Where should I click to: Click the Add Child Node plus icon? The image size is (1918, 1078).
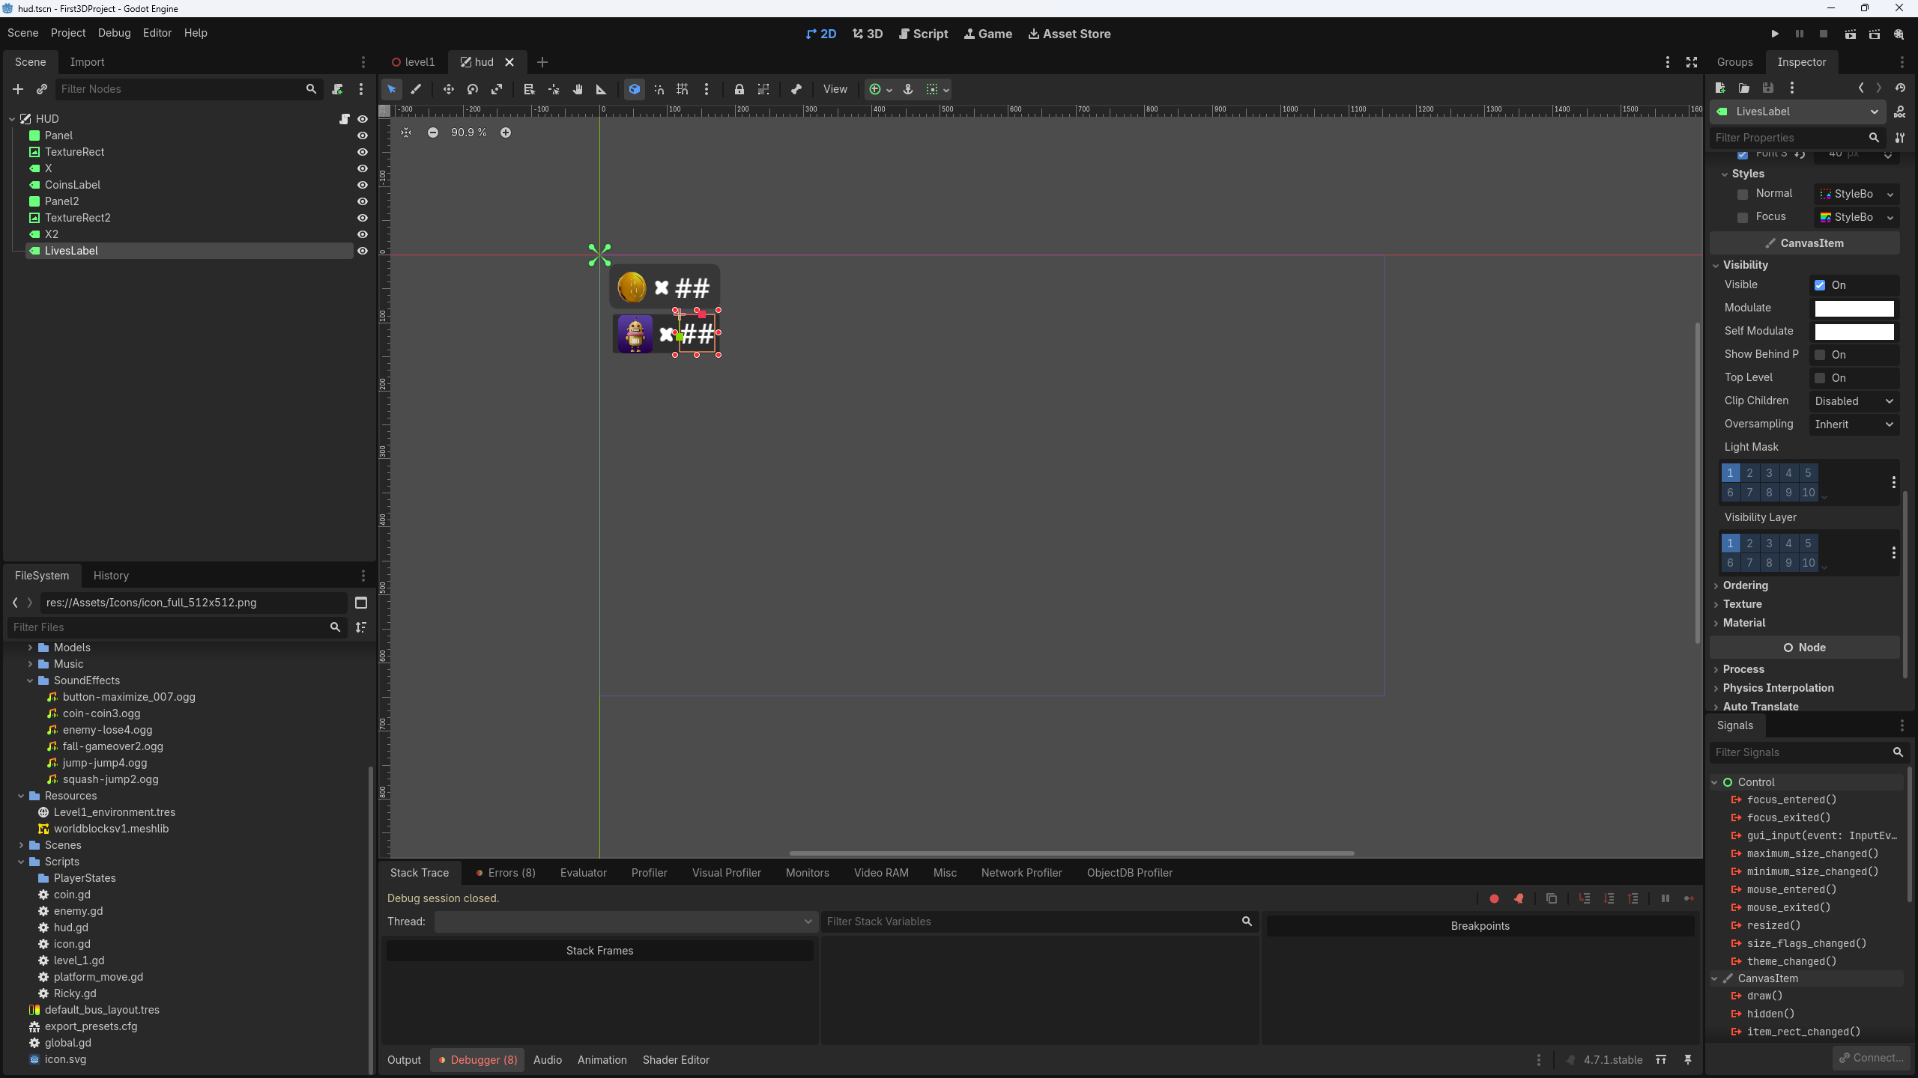point(18,89)
